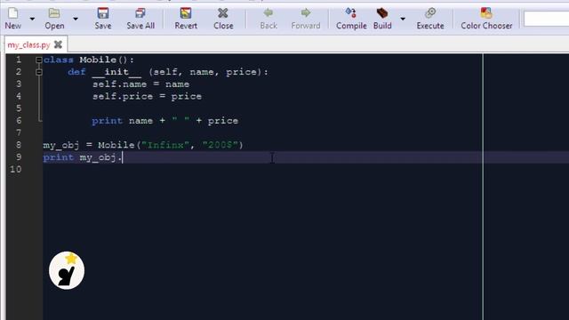569x320 pixels.
Task: Click on 'self.price = price' line
Action: (x=147, y=97)
